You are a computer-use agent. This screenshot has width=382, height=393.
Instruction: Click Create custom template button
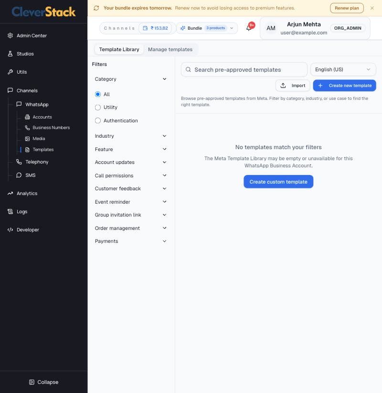[x=278, y=182]
